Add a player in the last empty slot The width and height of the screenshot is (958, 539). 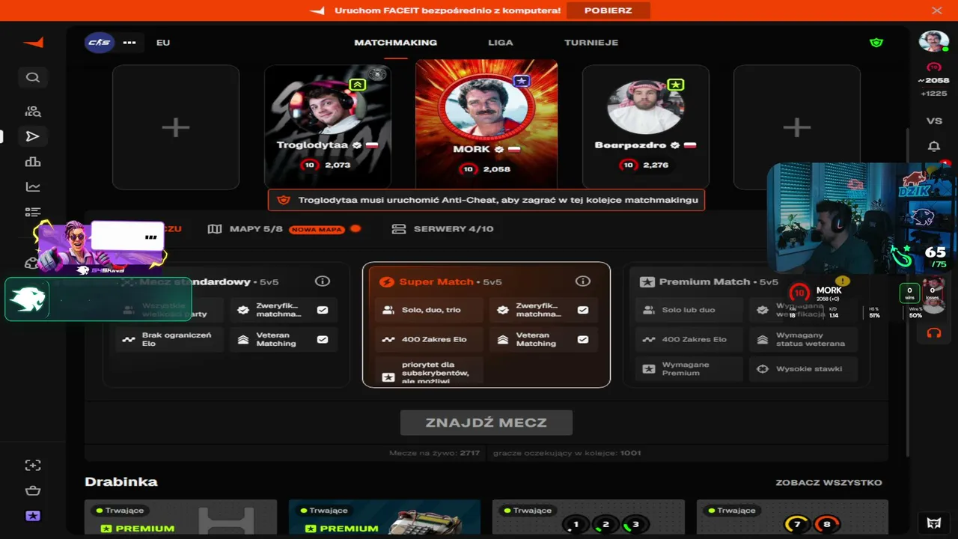coord(796,127)
